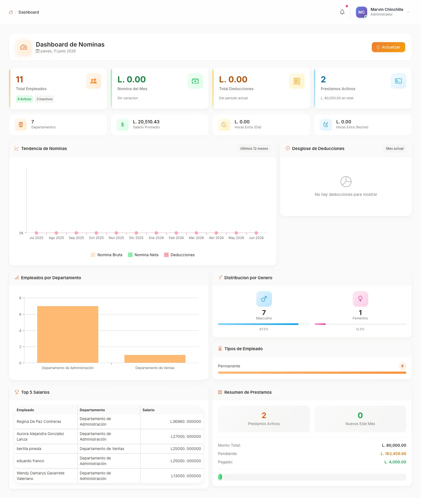Click the 3 Inactivos badge
Image resolution: width=421 pixels, height=498 pixels.
pos(44,99)
